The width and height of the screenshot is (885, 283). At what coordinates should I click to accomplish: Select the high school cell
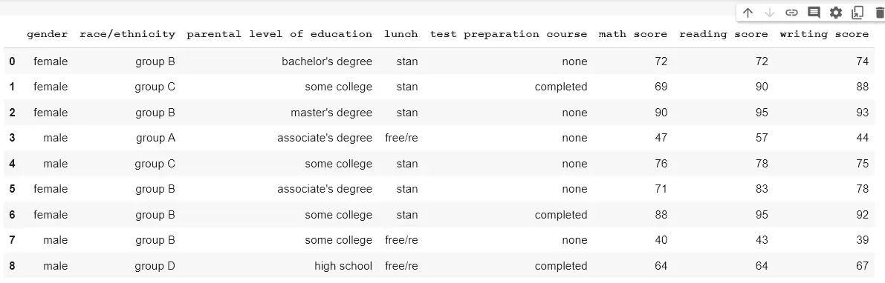344,265
